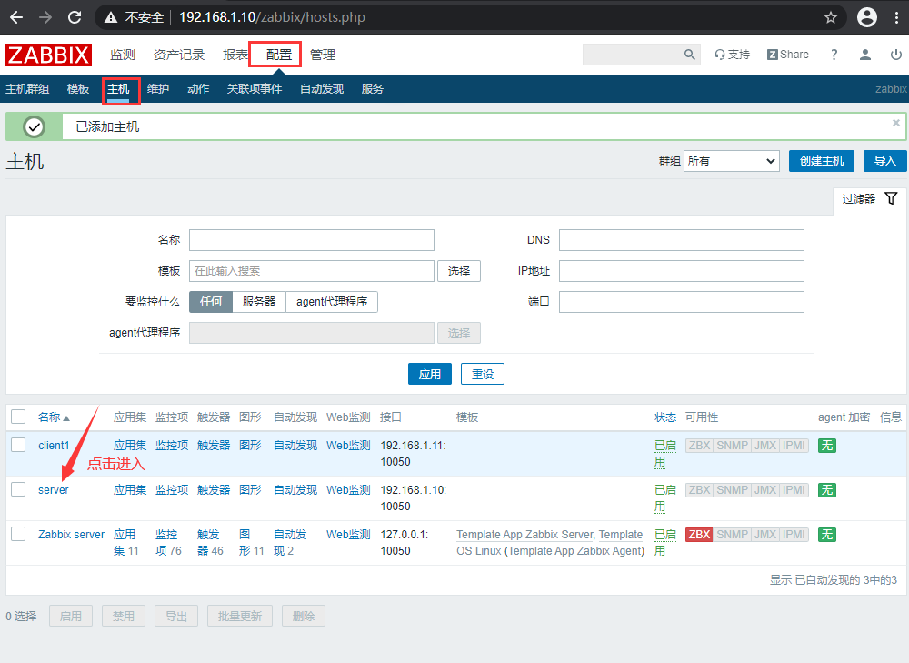Screen dimensions: 909x663
Task: Toggle 已启用 status for client1
Action: (665, 454)
